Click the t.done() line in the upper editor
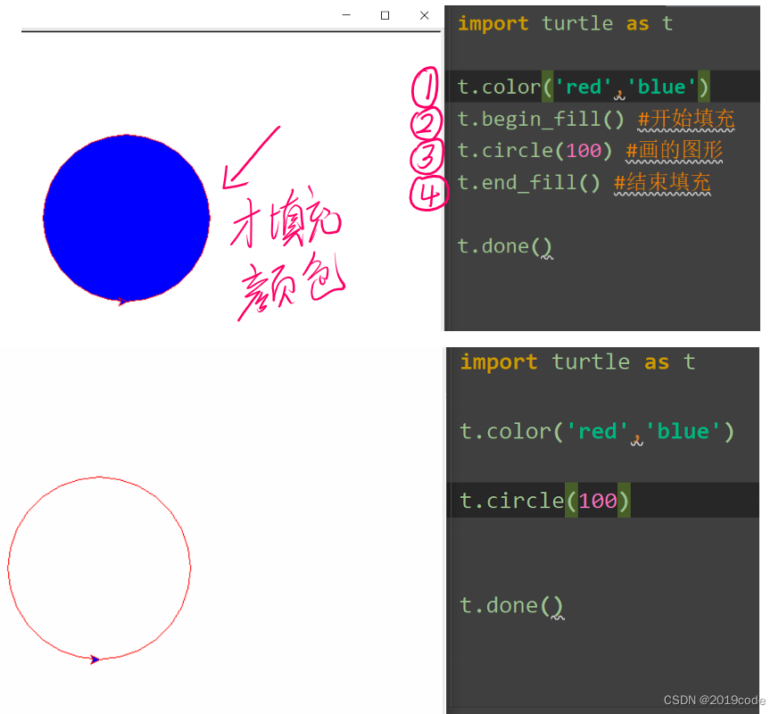 coord(505,245)
